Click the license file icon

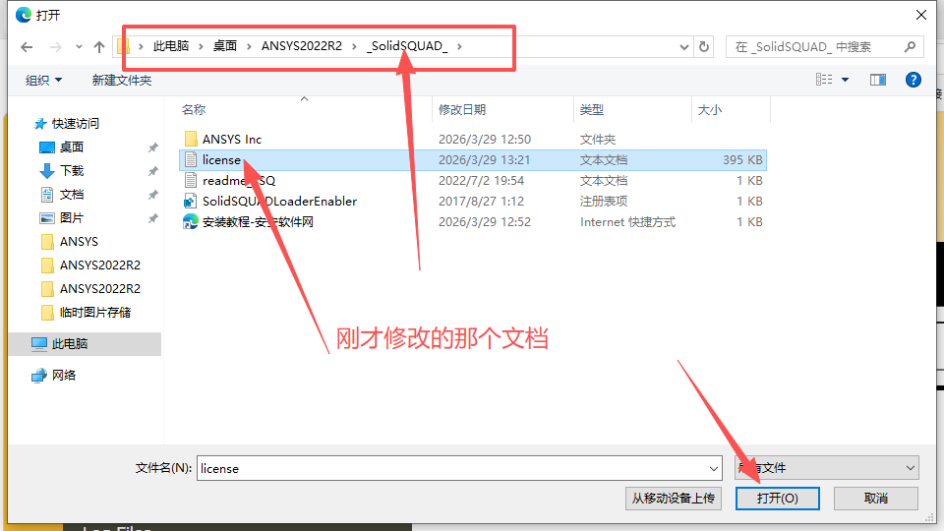click(x=191, y=159)
